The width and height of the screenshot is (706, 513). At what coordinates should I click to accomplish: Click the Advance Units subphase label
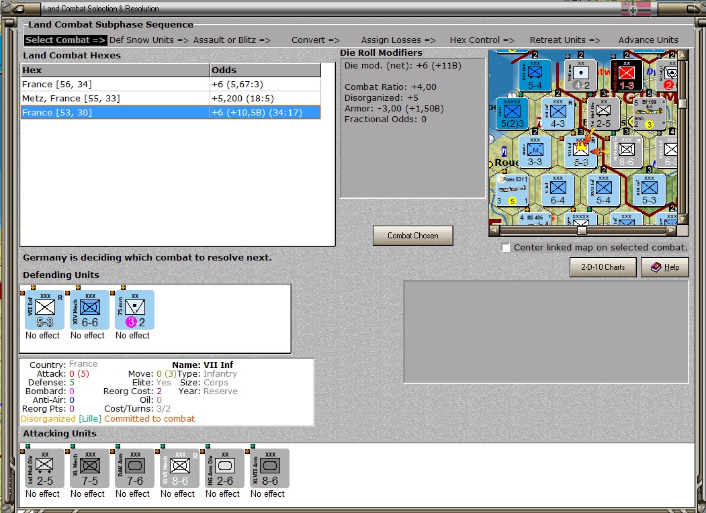click(648, 40)
